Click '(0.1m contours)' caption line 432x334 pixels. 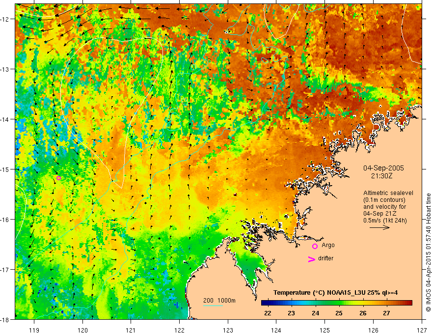384,200
